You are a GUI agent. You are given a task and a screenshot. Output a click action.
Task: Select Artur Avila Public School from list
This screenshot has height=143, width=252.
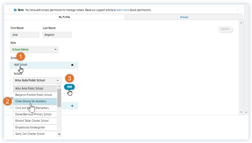click(x=35, y=88)
